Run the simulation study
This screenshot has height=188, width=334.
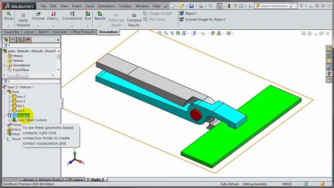pos(88,16)
